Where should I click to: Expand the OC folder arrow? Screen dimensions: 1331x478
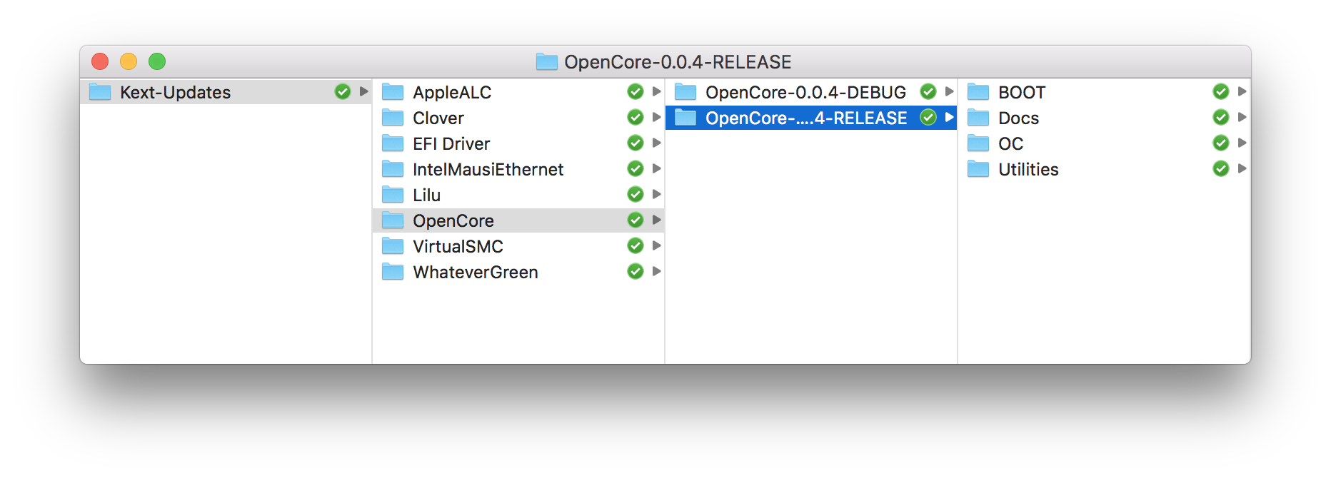pyautogui.click(x=1242, y=143)
